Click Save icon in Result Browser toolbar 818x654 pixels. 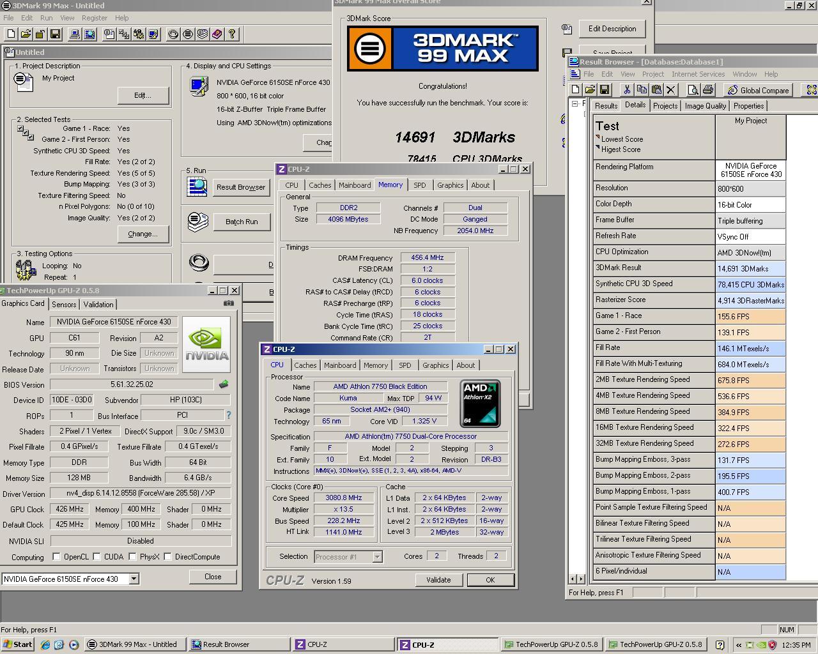(x=605, y=90)
